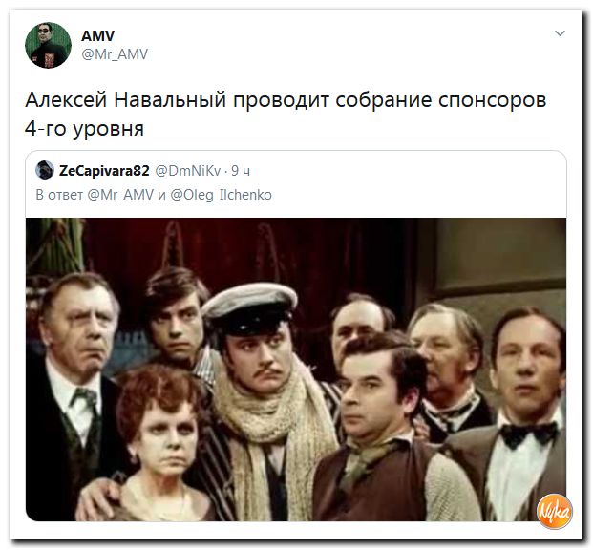593x550 pixels.
Task: Click the ZeCapivara82 small avatar
Action: point(45,170)
